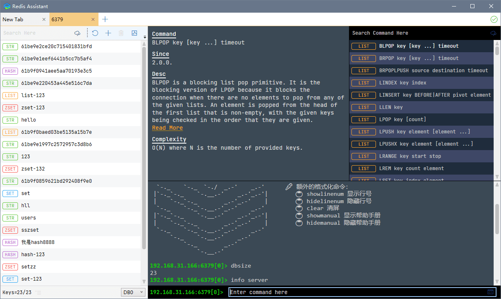Open key 61be9e1eef6441b5cc7b5af4
The height and width of the screenshot is (299, 501).
pos(70,59)
